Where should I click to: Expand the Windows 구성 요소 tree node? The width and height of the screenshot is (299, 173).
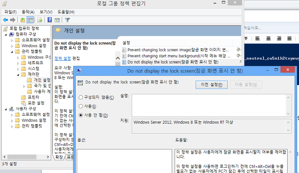(x=18, y=57)
